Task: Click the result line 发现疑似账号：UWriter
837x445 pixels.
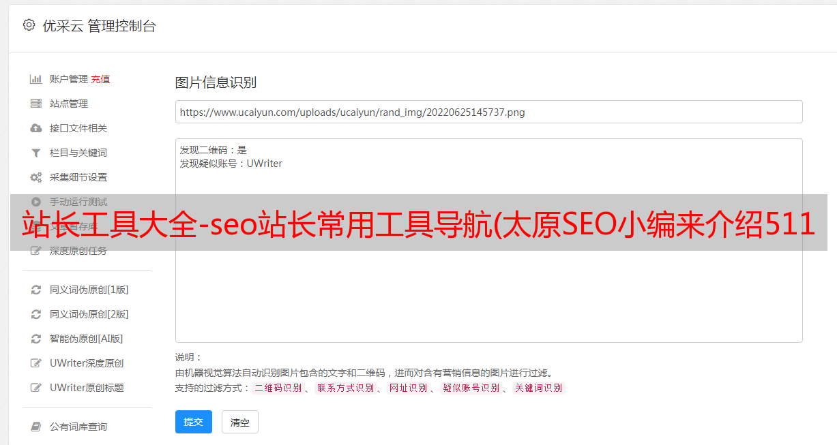Action: [231, 164]
